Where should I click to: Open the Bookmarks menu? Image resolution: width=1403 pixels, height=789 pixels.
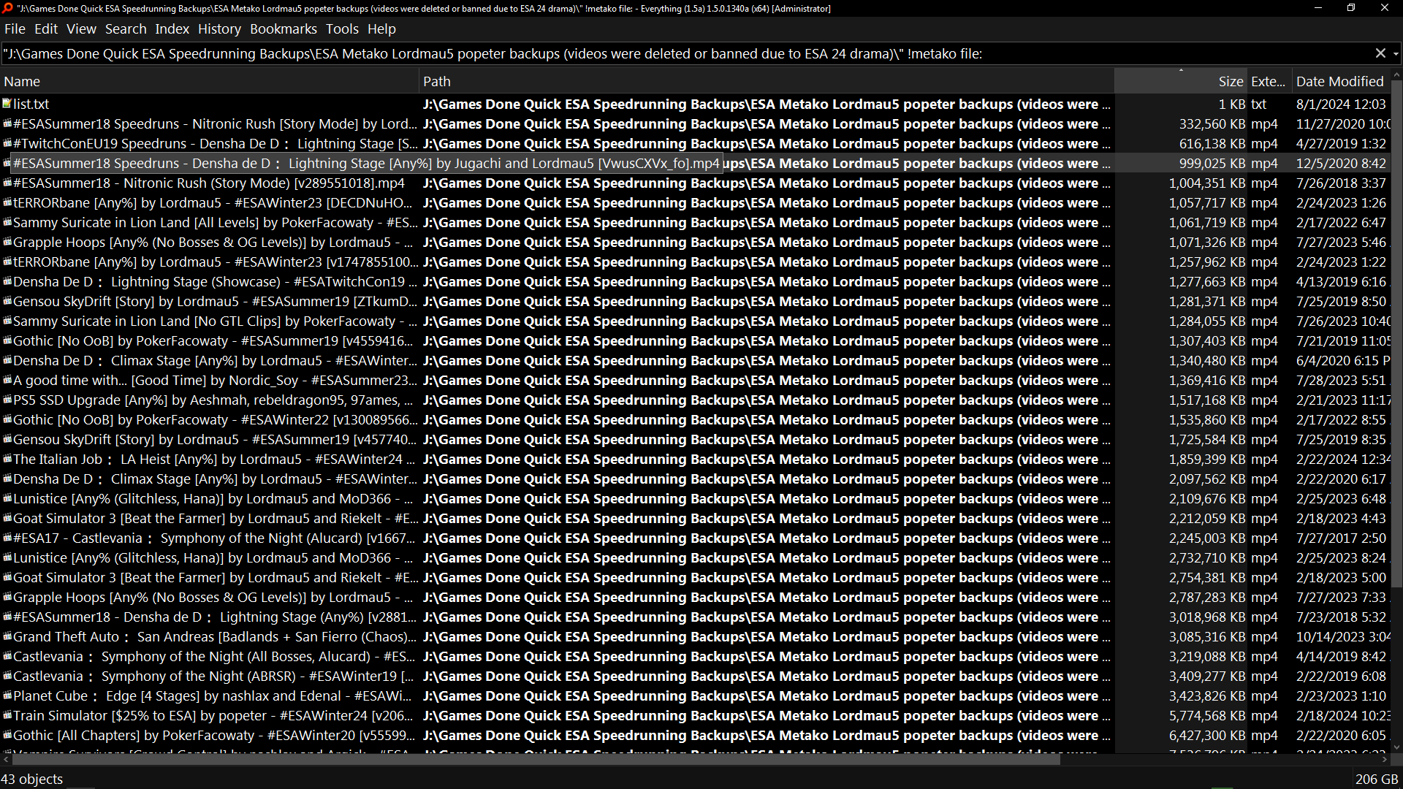pos(284,29)
